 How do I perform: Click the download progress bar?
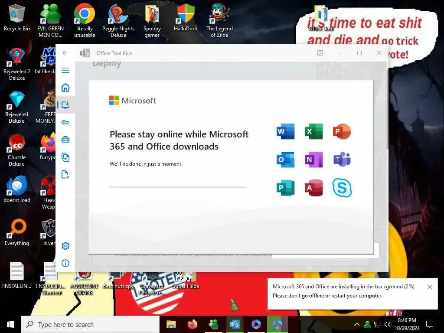pos(178,187)
